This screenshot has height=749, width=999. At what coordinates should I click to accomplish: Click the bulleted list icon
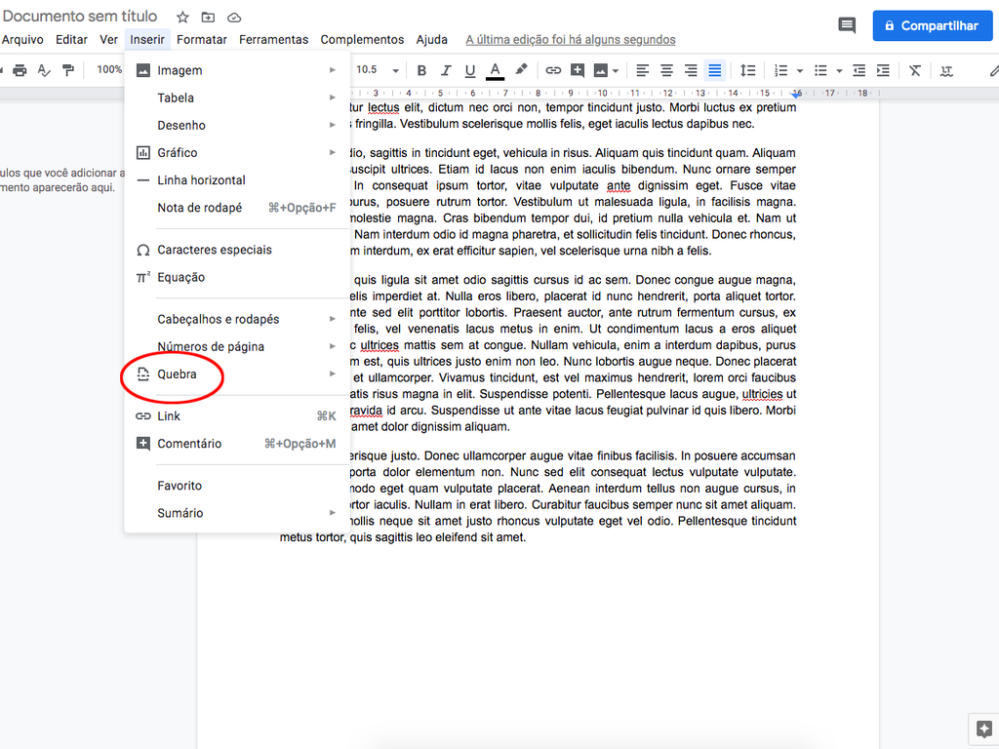click(820, 70)
